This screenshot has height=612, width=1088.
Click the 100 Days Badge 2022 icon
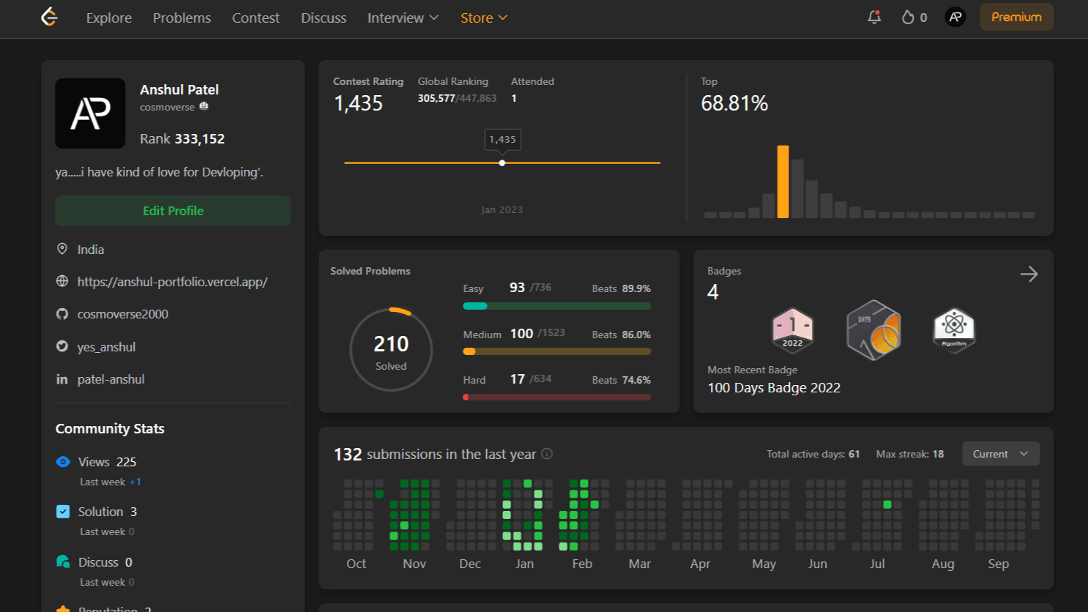coord(792,329)
